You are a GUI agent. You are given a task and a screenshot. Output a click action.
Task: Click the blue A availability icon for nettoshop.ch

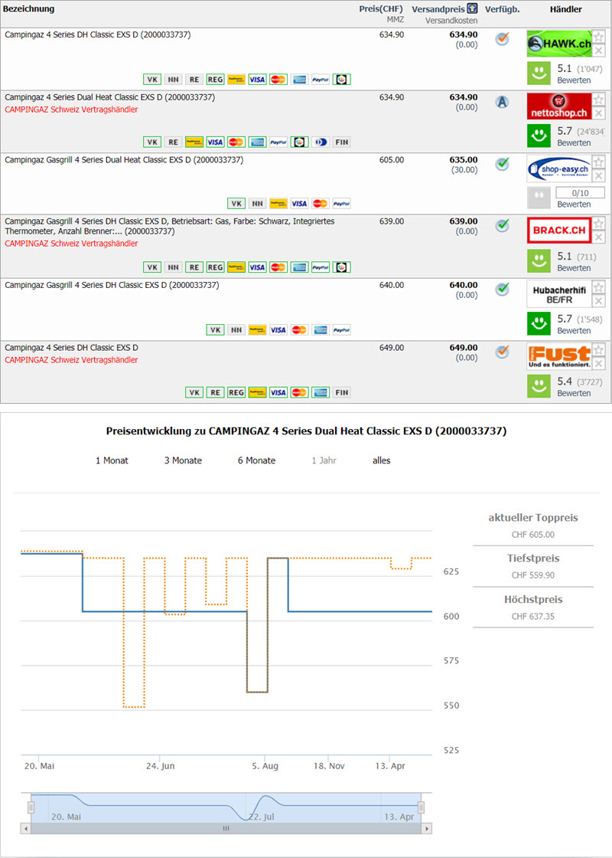point(502,102)
